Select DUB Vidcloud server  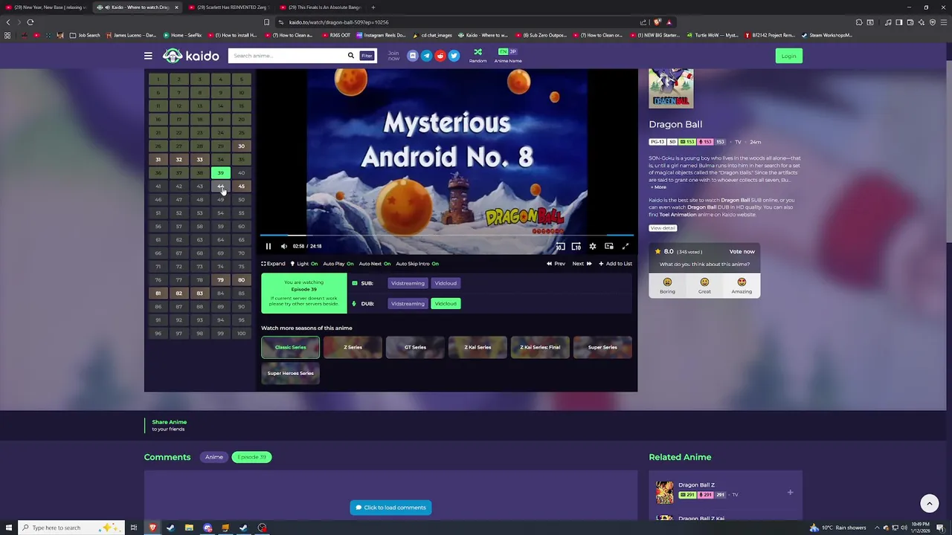(446, 303)
